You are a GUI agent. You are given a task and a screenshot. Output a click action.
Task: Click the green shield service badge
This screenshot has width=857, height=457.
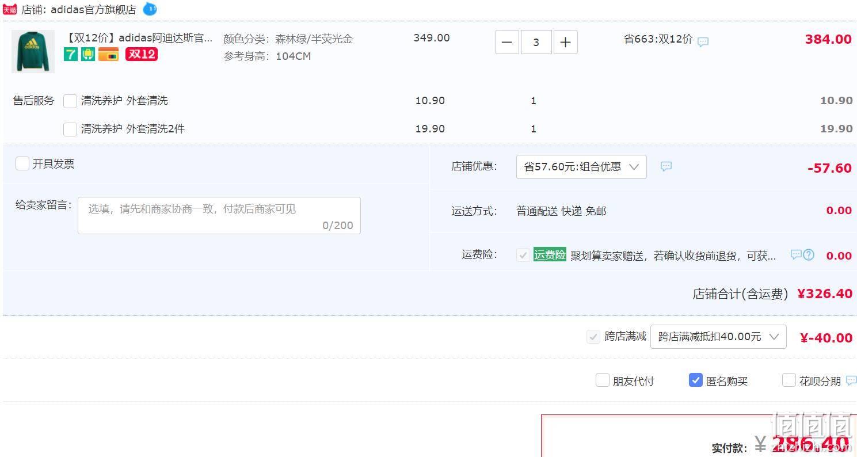click(x=88, y=55)
